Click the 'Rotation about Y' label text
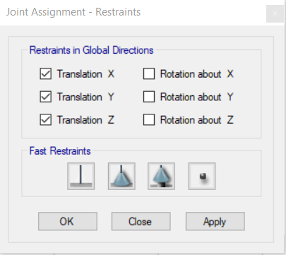 point(197,97)
